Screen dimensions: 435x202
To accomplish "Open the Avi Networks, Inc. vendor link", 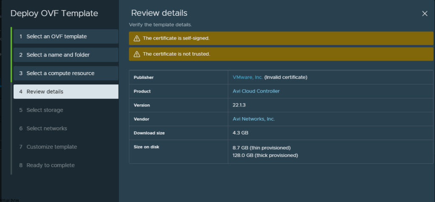I will click(254, 119).
